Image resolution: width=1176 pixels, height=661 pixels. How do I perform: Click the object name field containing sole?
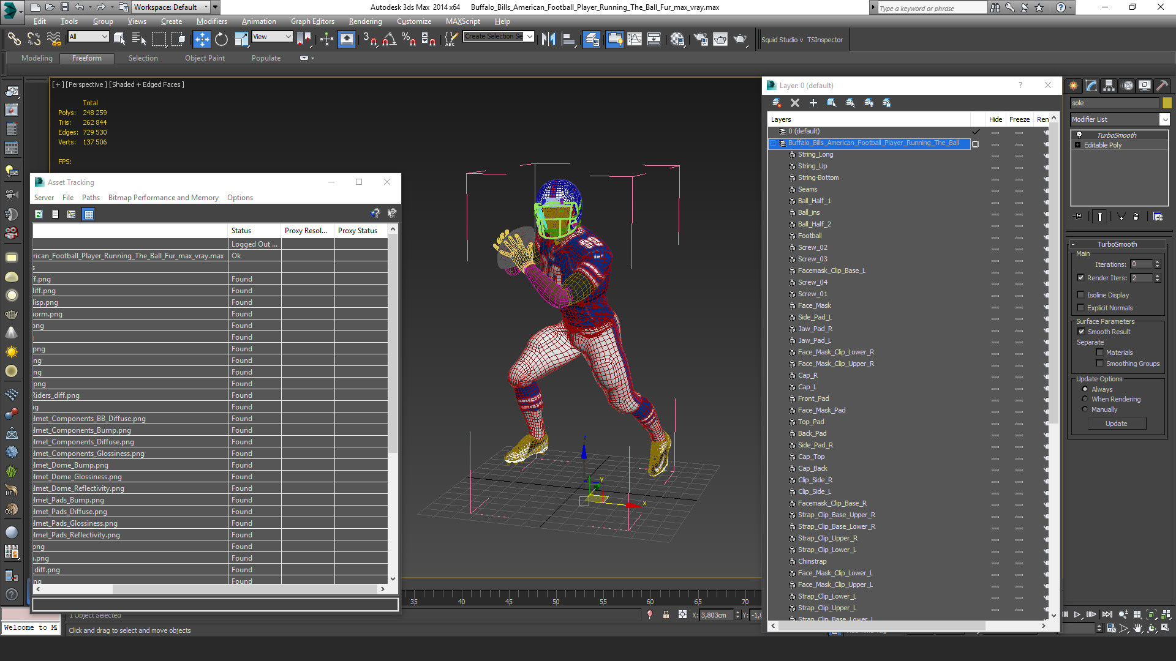point(1114,103)
